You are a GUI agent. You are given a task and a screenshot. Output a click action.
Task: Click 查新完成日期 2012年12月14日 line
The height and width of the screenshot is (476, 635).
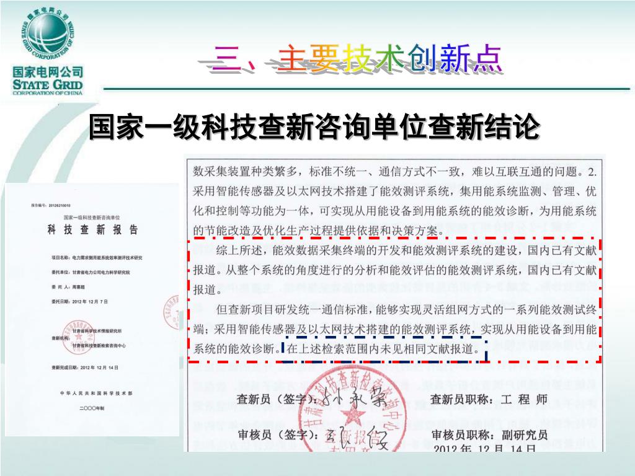[84, 368]
